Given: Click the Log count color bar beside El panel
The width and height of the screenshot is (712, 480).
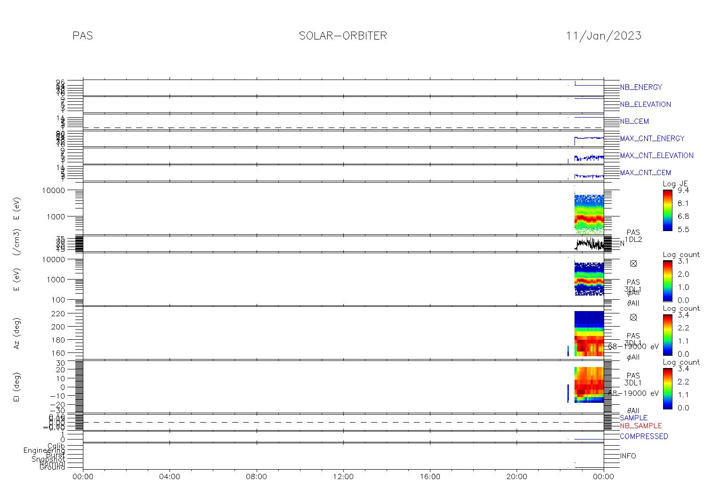Looking at the screenshot, I should pos(667,388).
